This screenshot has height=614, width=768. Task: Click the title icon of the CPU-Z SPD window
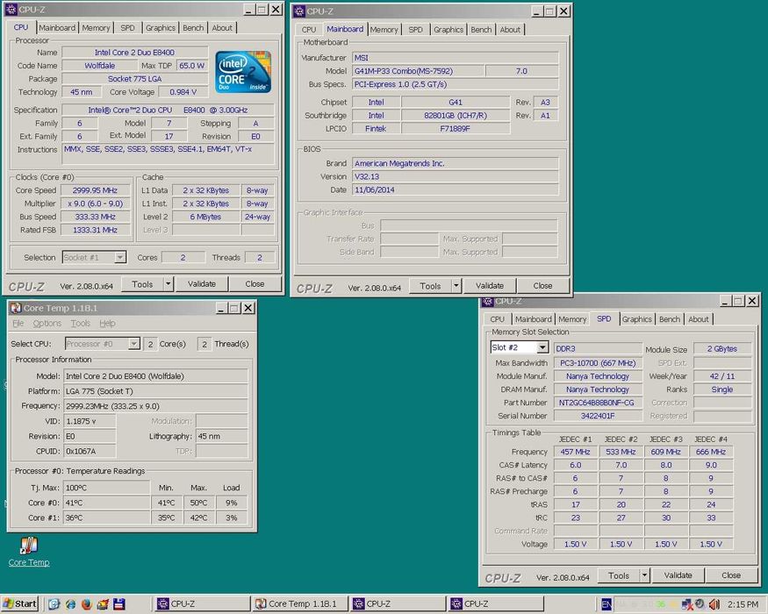point(487,301)
